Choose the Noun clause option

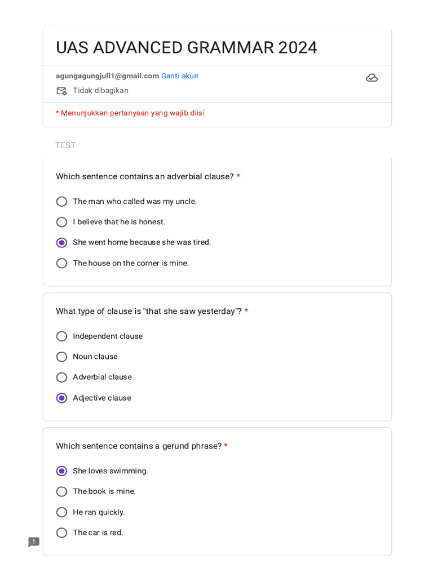tap(62, 357)
